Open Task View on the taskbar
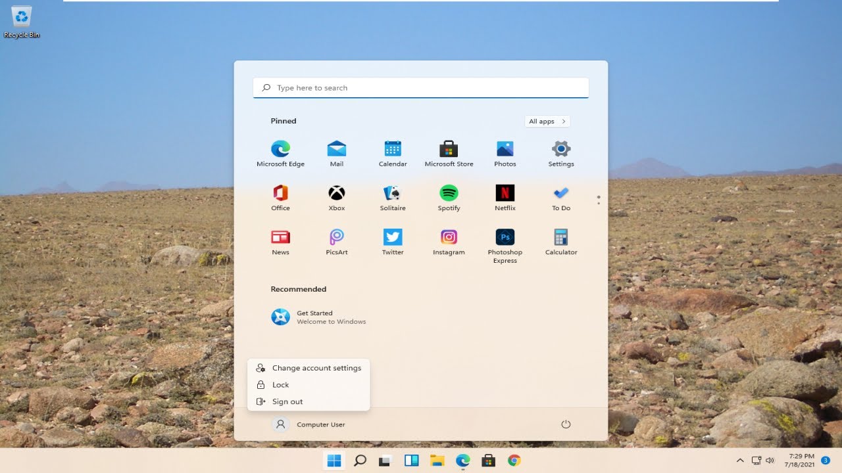 [x=385, y=461]
